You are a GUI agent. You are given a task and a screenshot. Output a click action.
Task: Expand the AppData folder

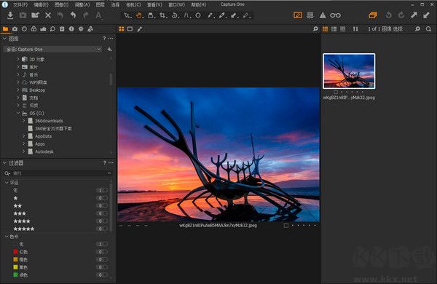tap(24, 136)
